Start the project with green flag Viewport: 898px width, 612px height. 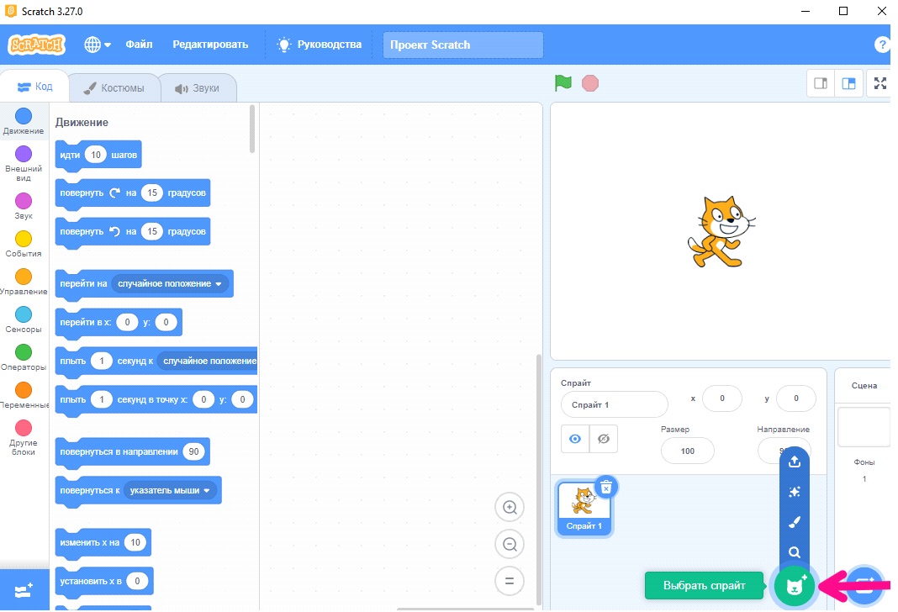click(563, 83)
